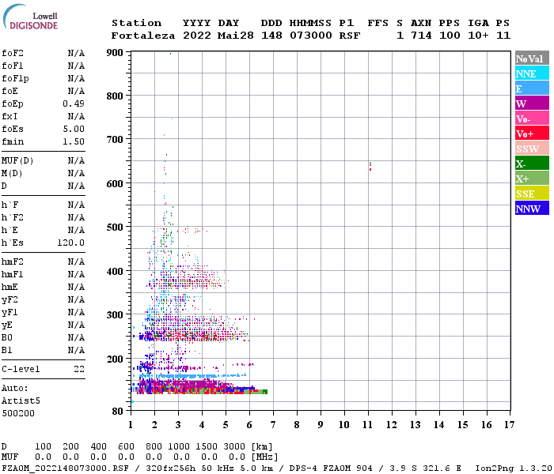
Task: Click the foEp value 0.49
Action: (74, 103)
